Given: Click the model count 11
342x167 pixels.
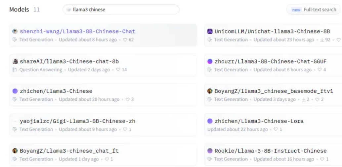Looking at the screenshot, I should point(36,10).
